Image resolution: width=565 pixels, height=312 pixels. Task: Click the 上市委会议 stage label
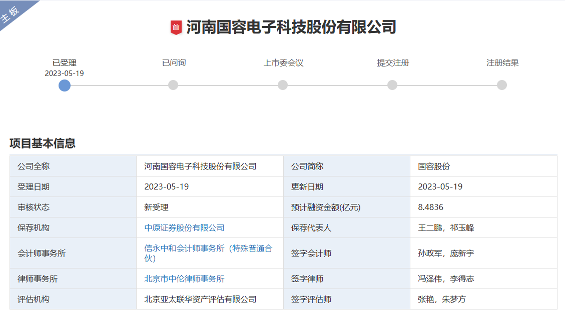pos(284,63)
